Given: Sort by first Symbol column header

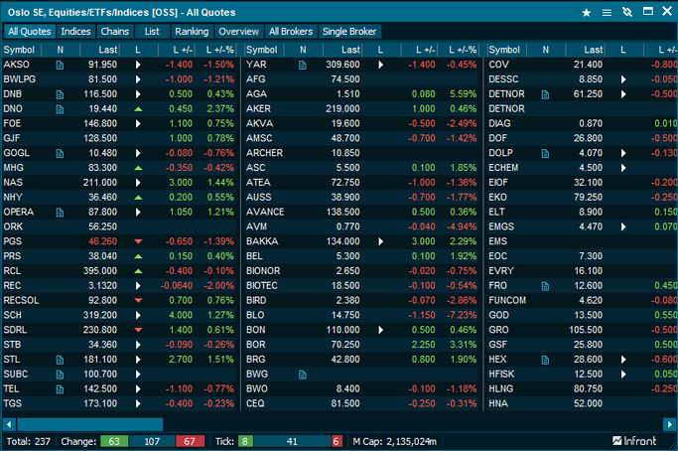Looking at the screenshot, I should click(x=22, y=50).
